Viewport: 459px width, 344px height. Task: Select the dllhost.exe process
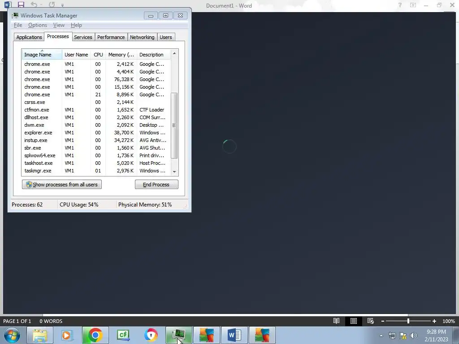[x=96, y=117]
